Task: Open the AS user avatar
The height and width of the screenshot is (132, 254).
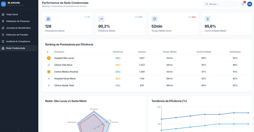Action: pyautogui.click(x=250, y=4)
